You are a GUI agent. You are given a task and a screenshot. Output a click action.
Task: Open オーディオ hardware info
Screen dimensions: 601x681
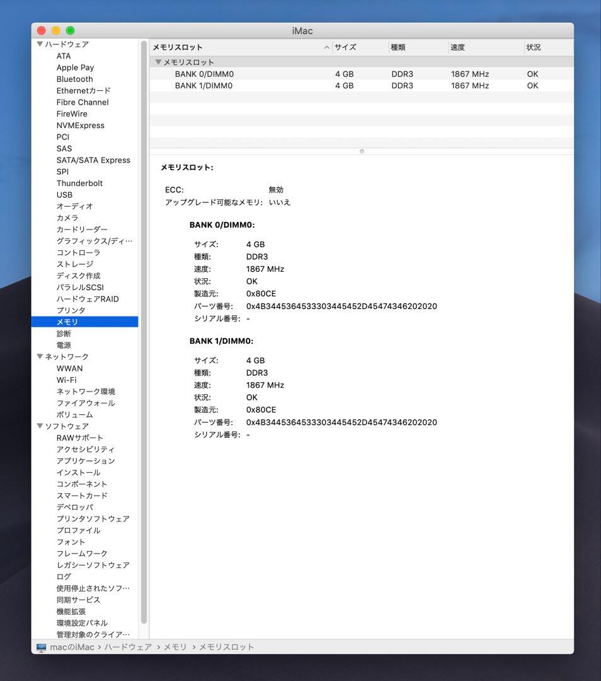click(74, 206)
